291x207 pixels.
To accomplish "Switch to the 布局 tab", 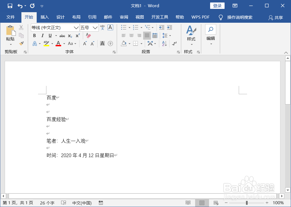I will coord(76,17).
